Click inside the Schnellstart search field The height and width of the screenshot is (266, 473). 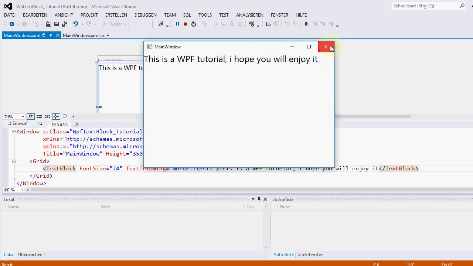coord(425,6)
